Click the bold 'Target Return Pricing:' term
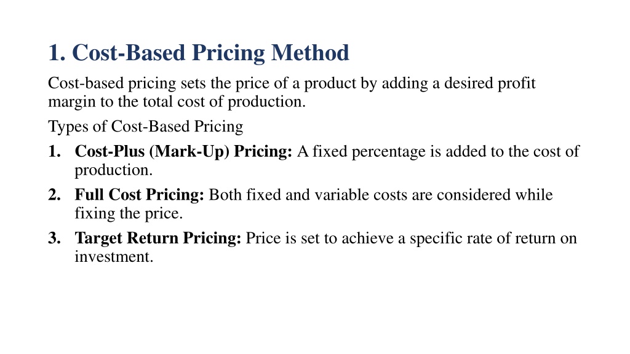 [x=158, y=238]
